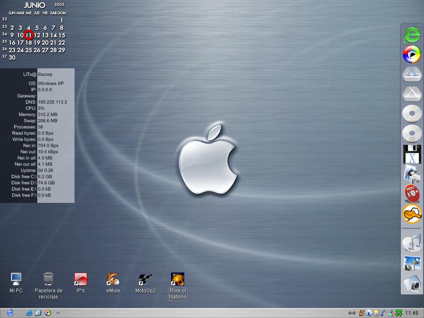Select the Mi PC desktop icon
Image resolution: width=424 pixels, height=318 pixels.
click(x=16, y=279)
